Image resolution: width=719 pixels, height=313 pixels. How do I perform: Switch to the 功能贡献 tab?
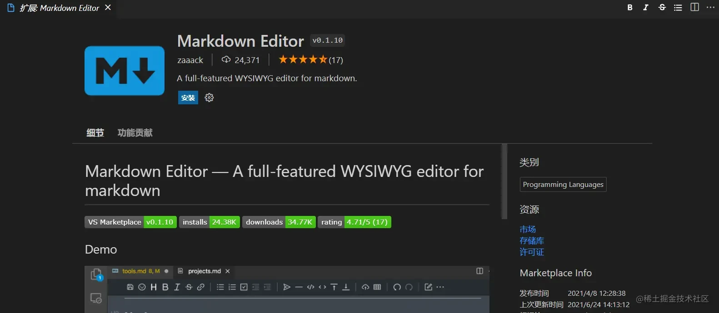[135, 133]
